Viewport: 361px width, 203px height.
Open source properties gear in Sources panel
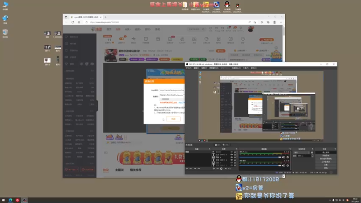click(x=221, y=169)
